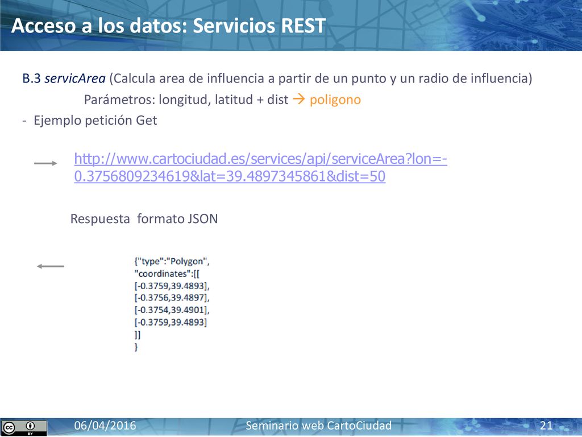The width and height of the screenshot is (582, 437).
Task: Click the 'B.3 servicArea' heading text
Action: [x=64, y=79]
